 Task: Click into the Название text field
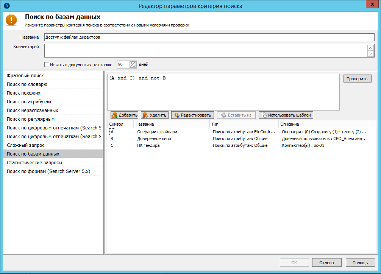pyautogui.click(x=209, y=37)
